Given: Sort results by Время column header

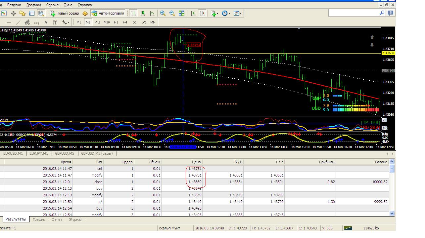Looking at the screenshot, I should click(38, 162).
